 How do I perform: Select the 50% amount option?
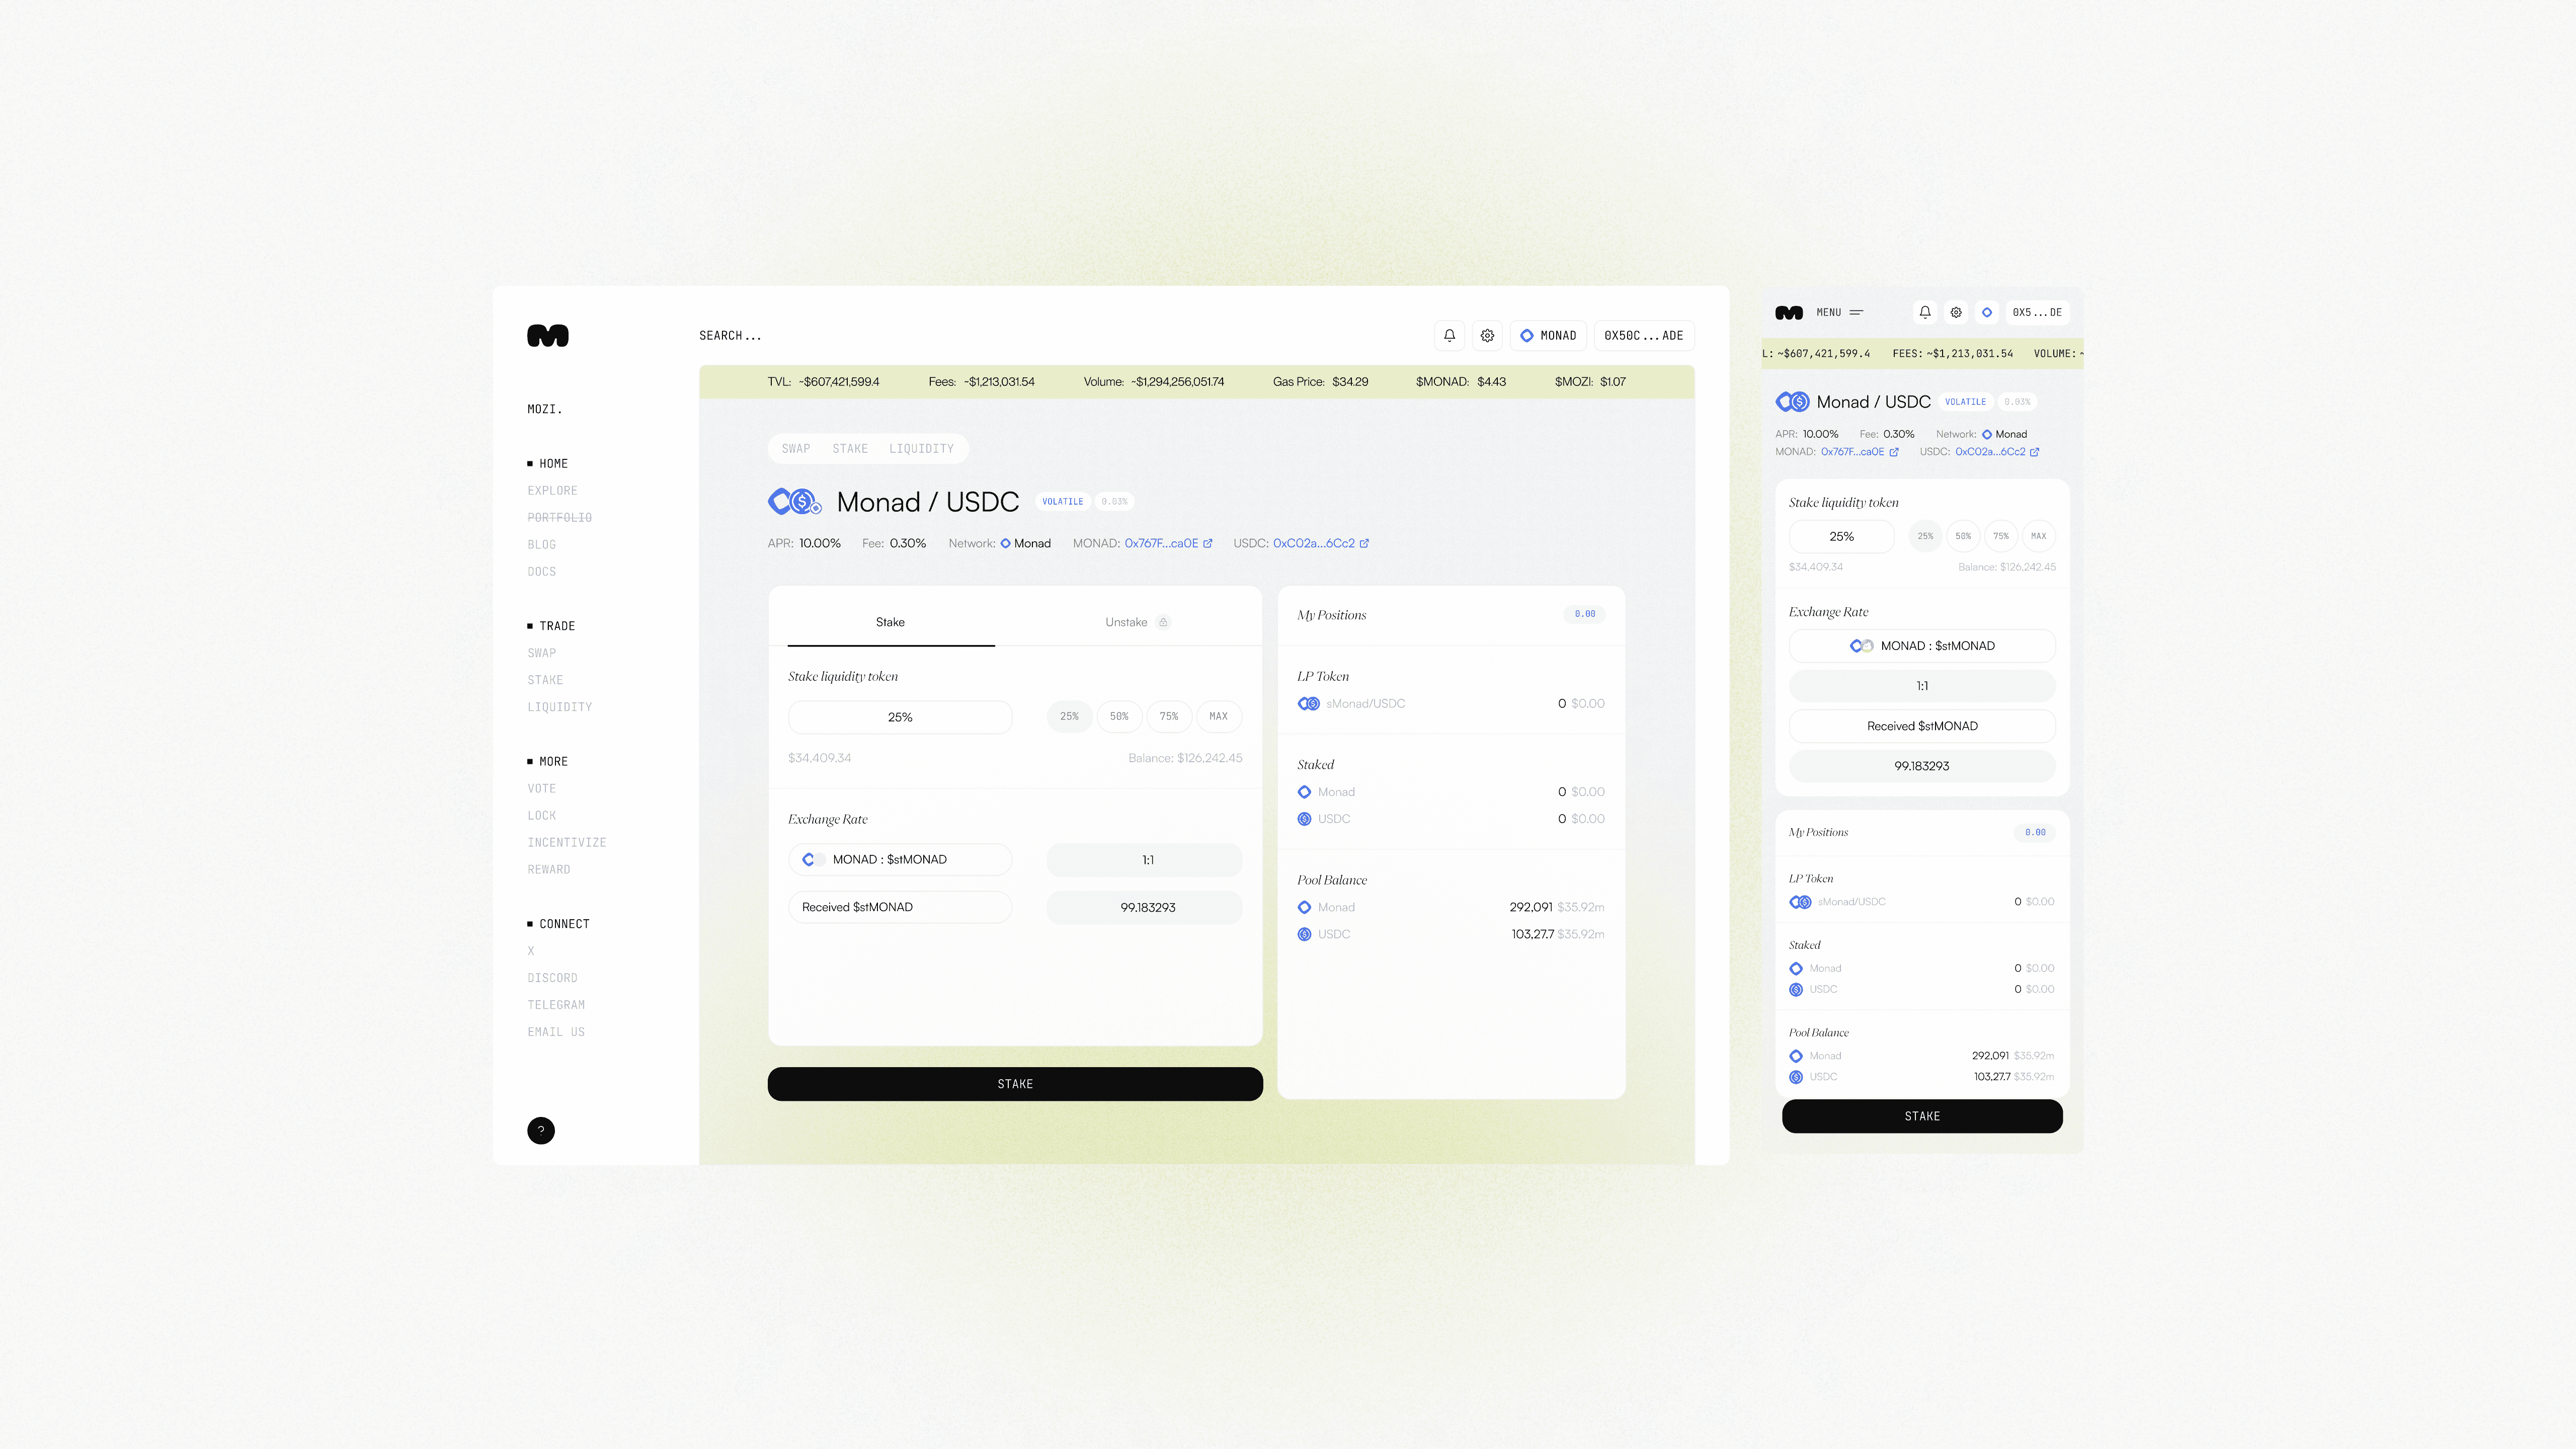[x=1119, y=717]
